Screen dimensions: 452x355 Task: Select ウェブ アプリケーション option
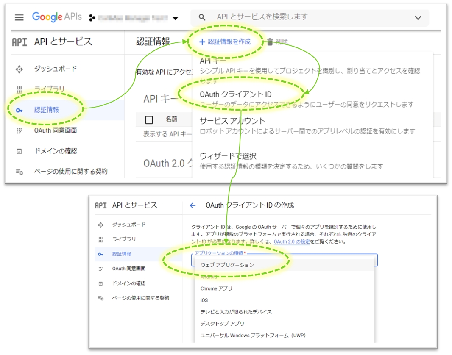coord(227,265)
